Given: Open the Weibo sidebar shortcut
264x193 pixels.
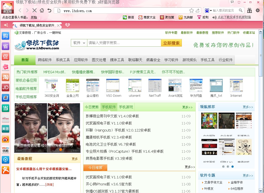Looking at the screenshot, I should coord(6,139).
